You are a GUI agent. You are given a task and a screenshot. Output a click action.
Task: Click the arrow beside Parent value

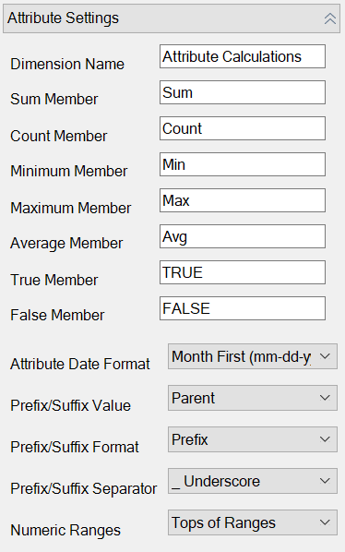pyautogui.click(x=325, y=398)
